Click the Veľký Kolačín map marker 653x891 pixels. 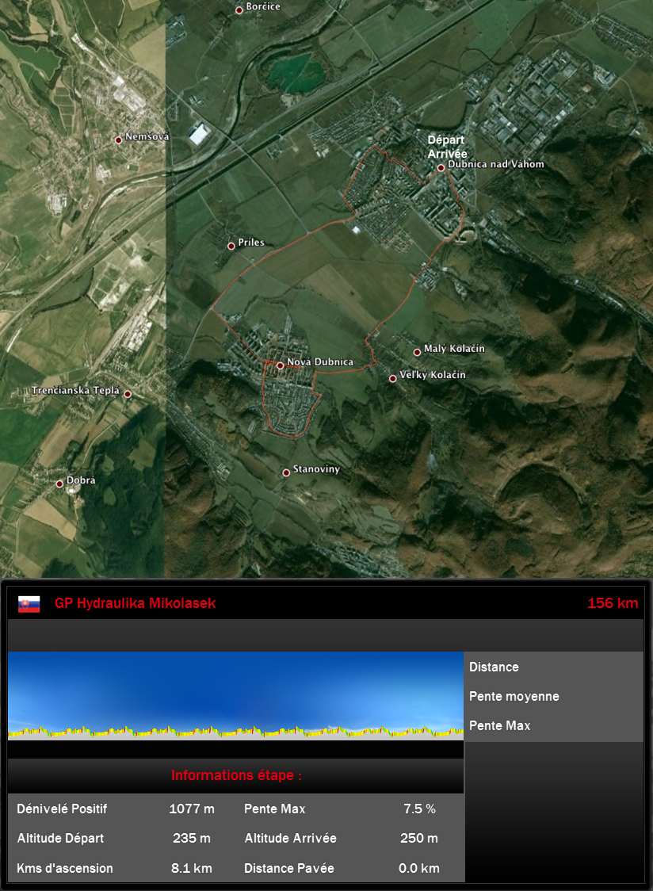click(392, 378)
